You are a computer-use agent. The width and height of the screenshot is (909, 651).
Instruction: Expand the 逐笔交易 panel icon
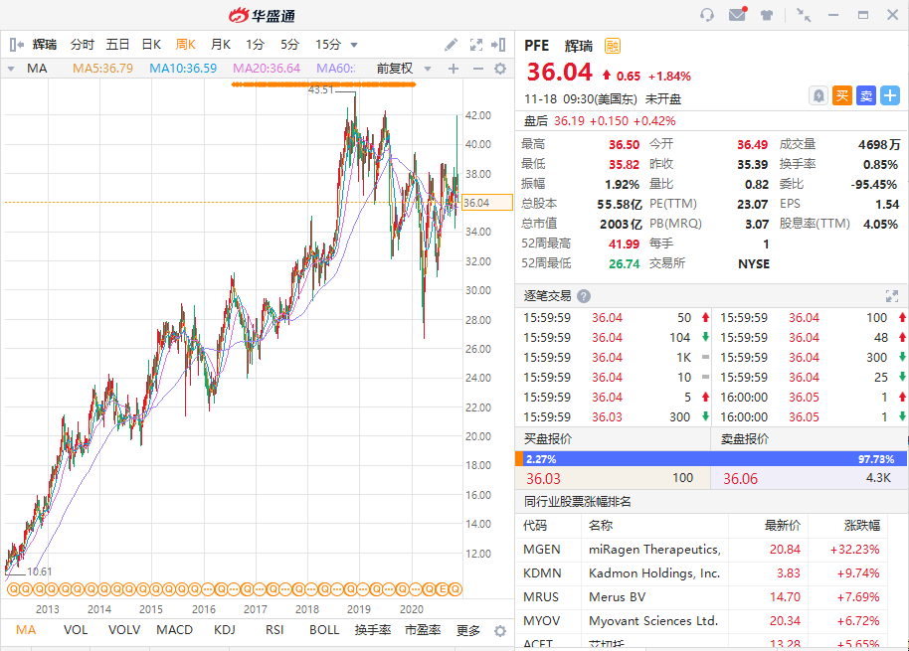[892, 296]
